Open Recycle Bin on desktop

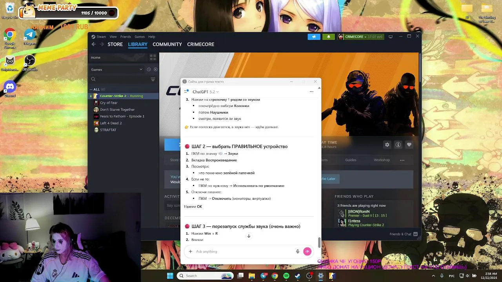[10, 11]
